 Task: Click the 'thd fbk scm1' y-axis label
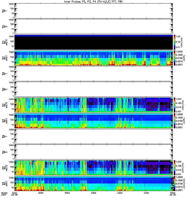[5, 121]
